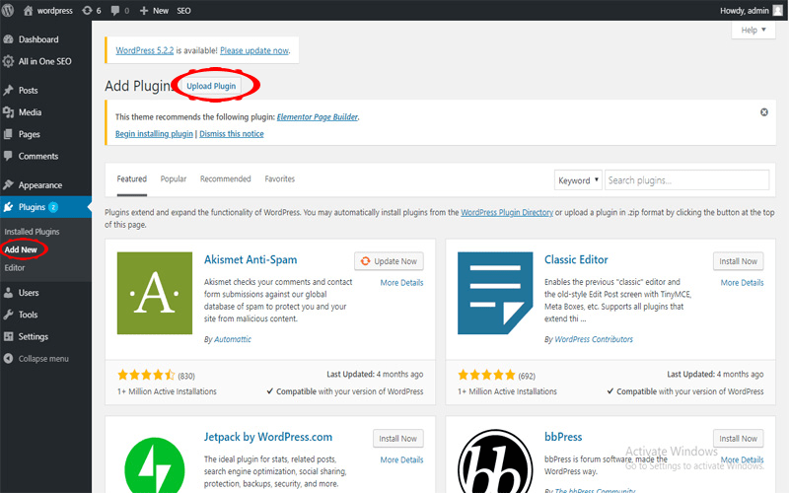Click Update Now for Akismet Anti-Spam
This screenshot has height=493, width=789.
pyautogui.click(x=389, y=261)
